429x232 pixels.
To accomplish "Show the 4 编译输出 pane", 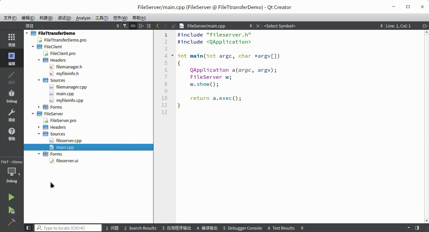I will tap(207, 228).
